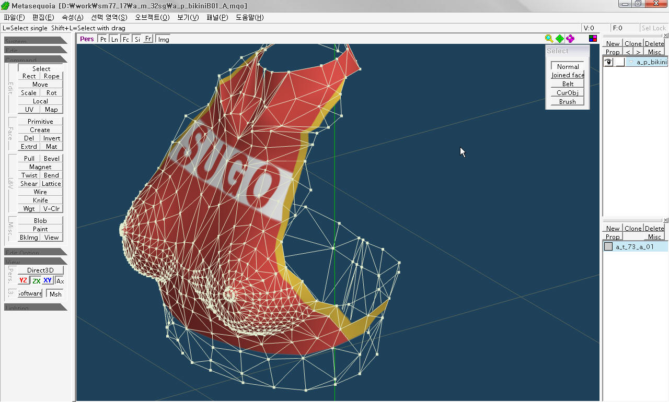Expand the Edit Option panel header

[x=36, y=252]
